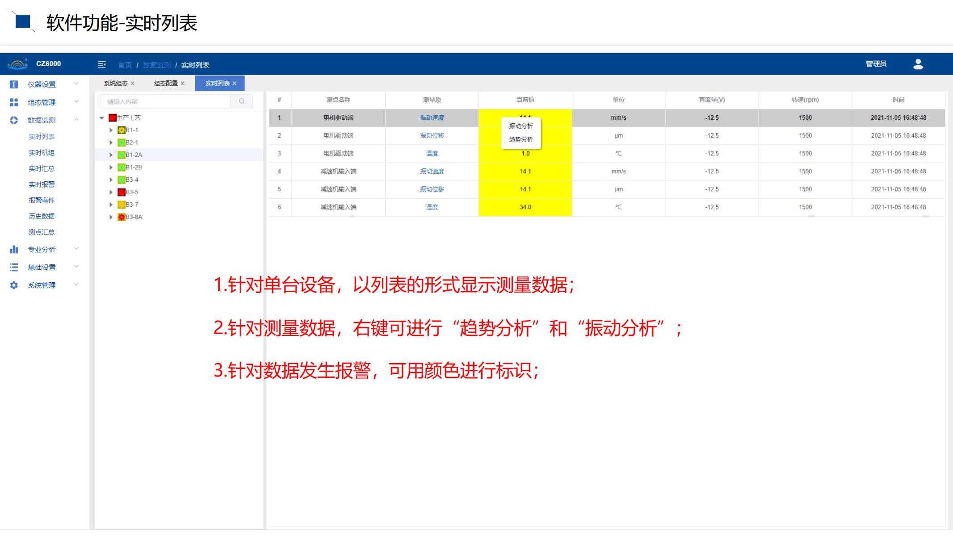Select 振动分析 in the context menu
This screenshot has width=953, height=536.
tap(521, 126)
